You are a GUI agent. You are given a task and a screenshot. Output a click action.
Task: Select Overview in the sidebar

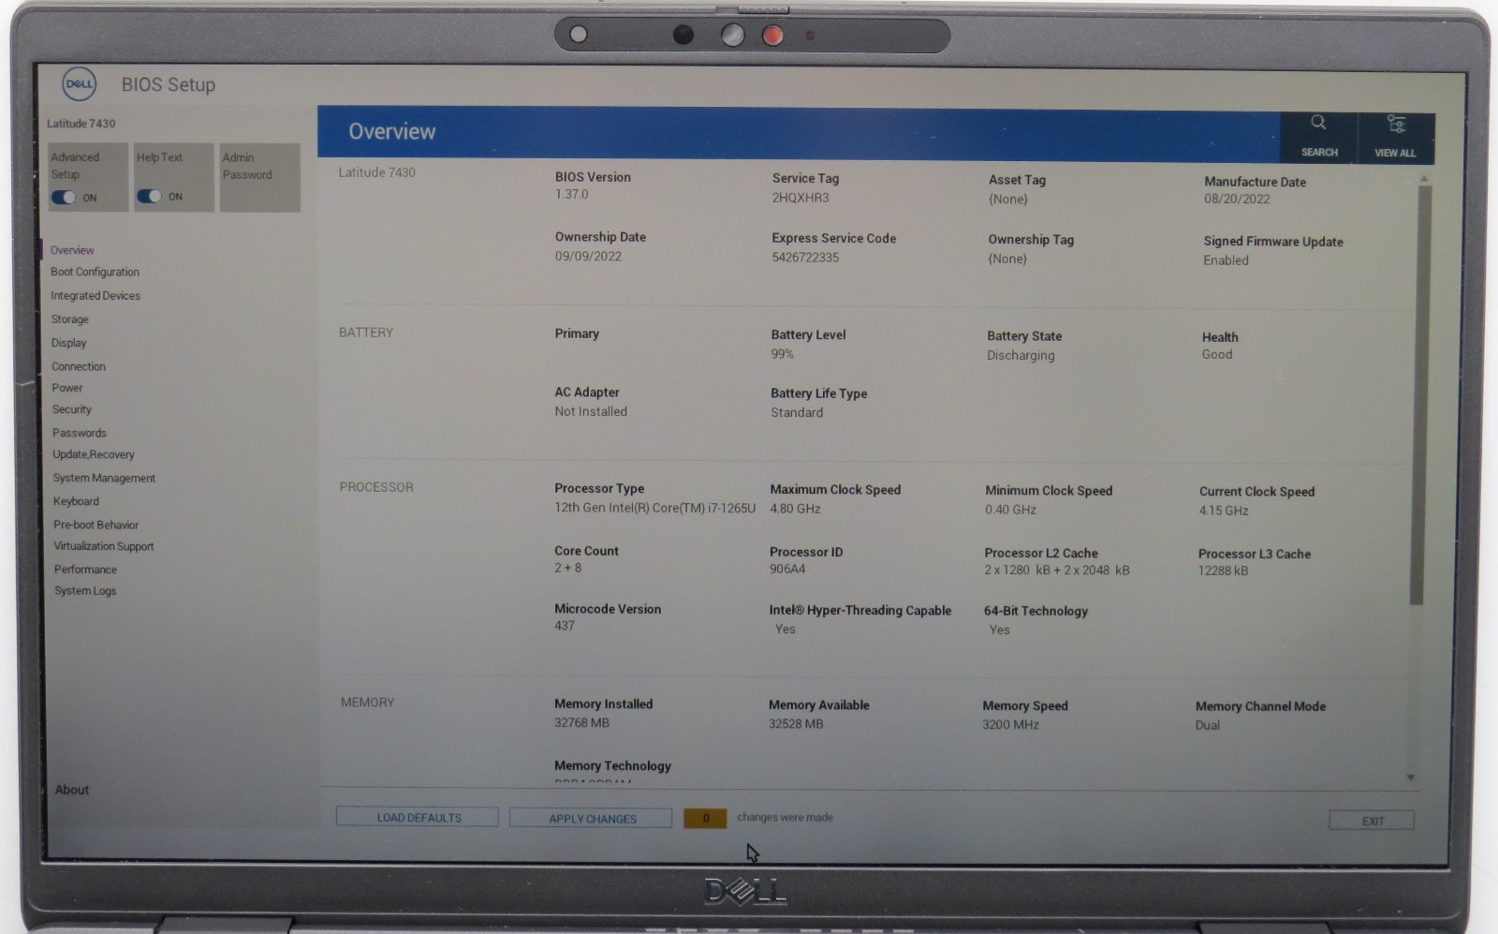click(72, 250)
